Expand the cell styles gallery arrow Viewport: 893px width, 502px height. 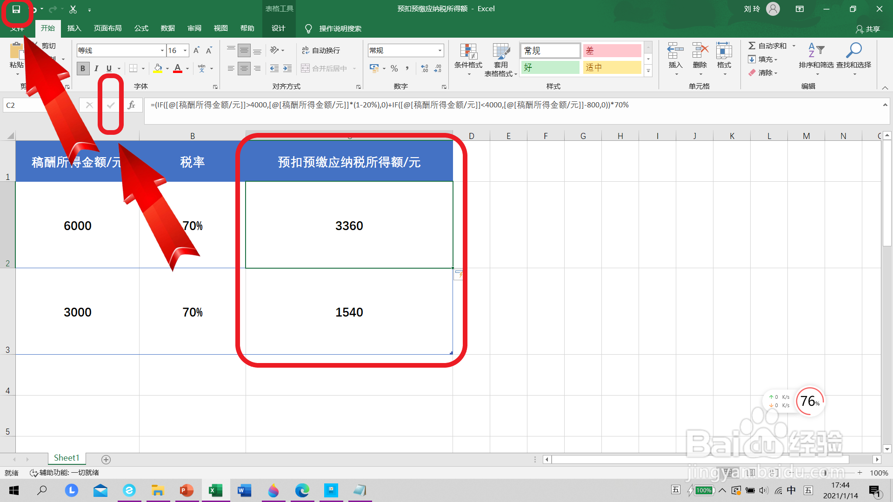click(x=648, y=71)
